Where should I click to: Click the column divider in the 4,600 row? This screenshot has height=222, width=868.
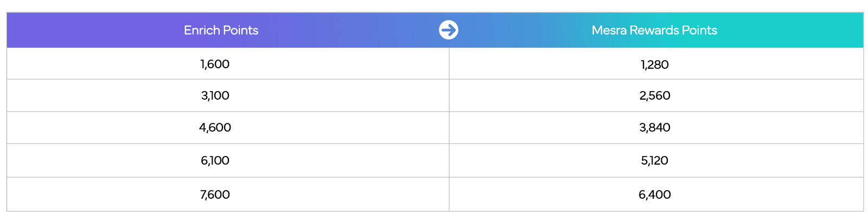pyautogui.click(x=449, y=127)
